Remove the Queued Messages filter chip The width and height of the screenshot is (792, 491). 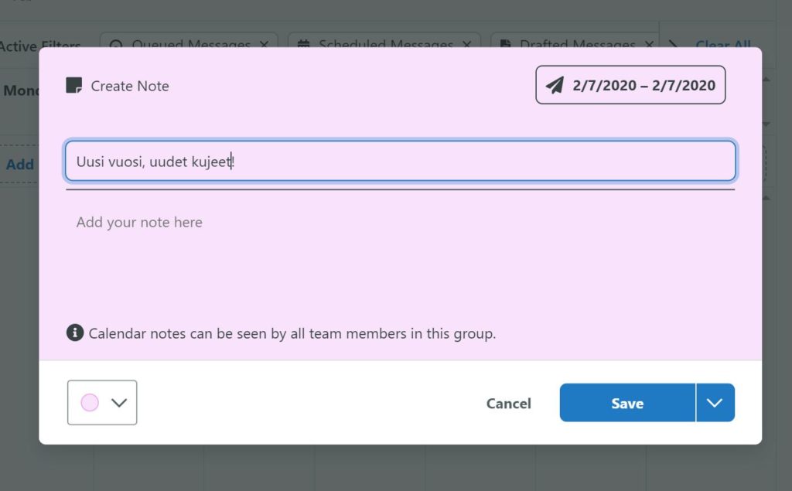[265, 44]
